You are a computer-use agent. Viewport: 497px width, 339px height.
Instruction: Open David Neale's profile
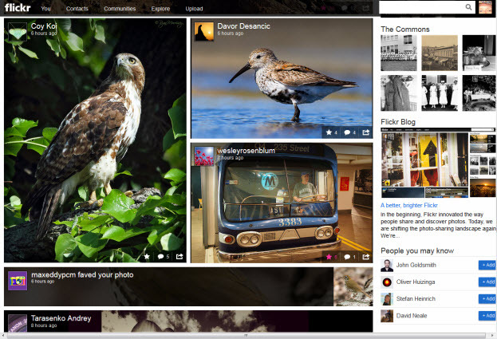point(412,316)
